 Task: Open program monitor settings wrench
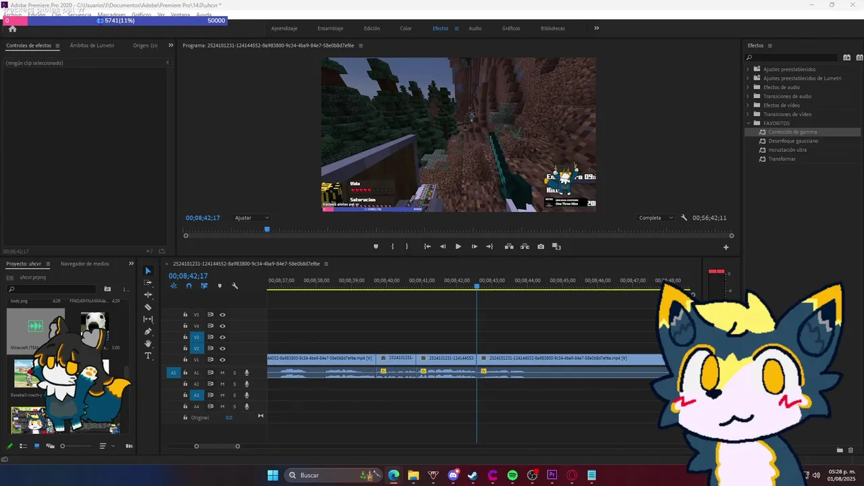684,218
